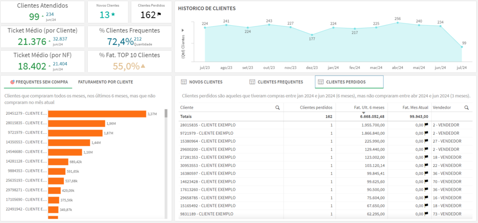Click the star icon beside Novos Clientes 13
The width and height of the screenshot is (478, 223).
[x=113, y=15]
